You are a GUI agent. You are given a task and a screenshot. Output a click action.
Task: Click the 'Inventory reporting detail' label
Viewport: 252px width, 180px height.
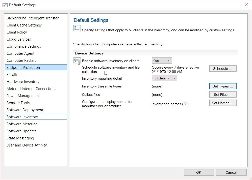tap(102, 78)
